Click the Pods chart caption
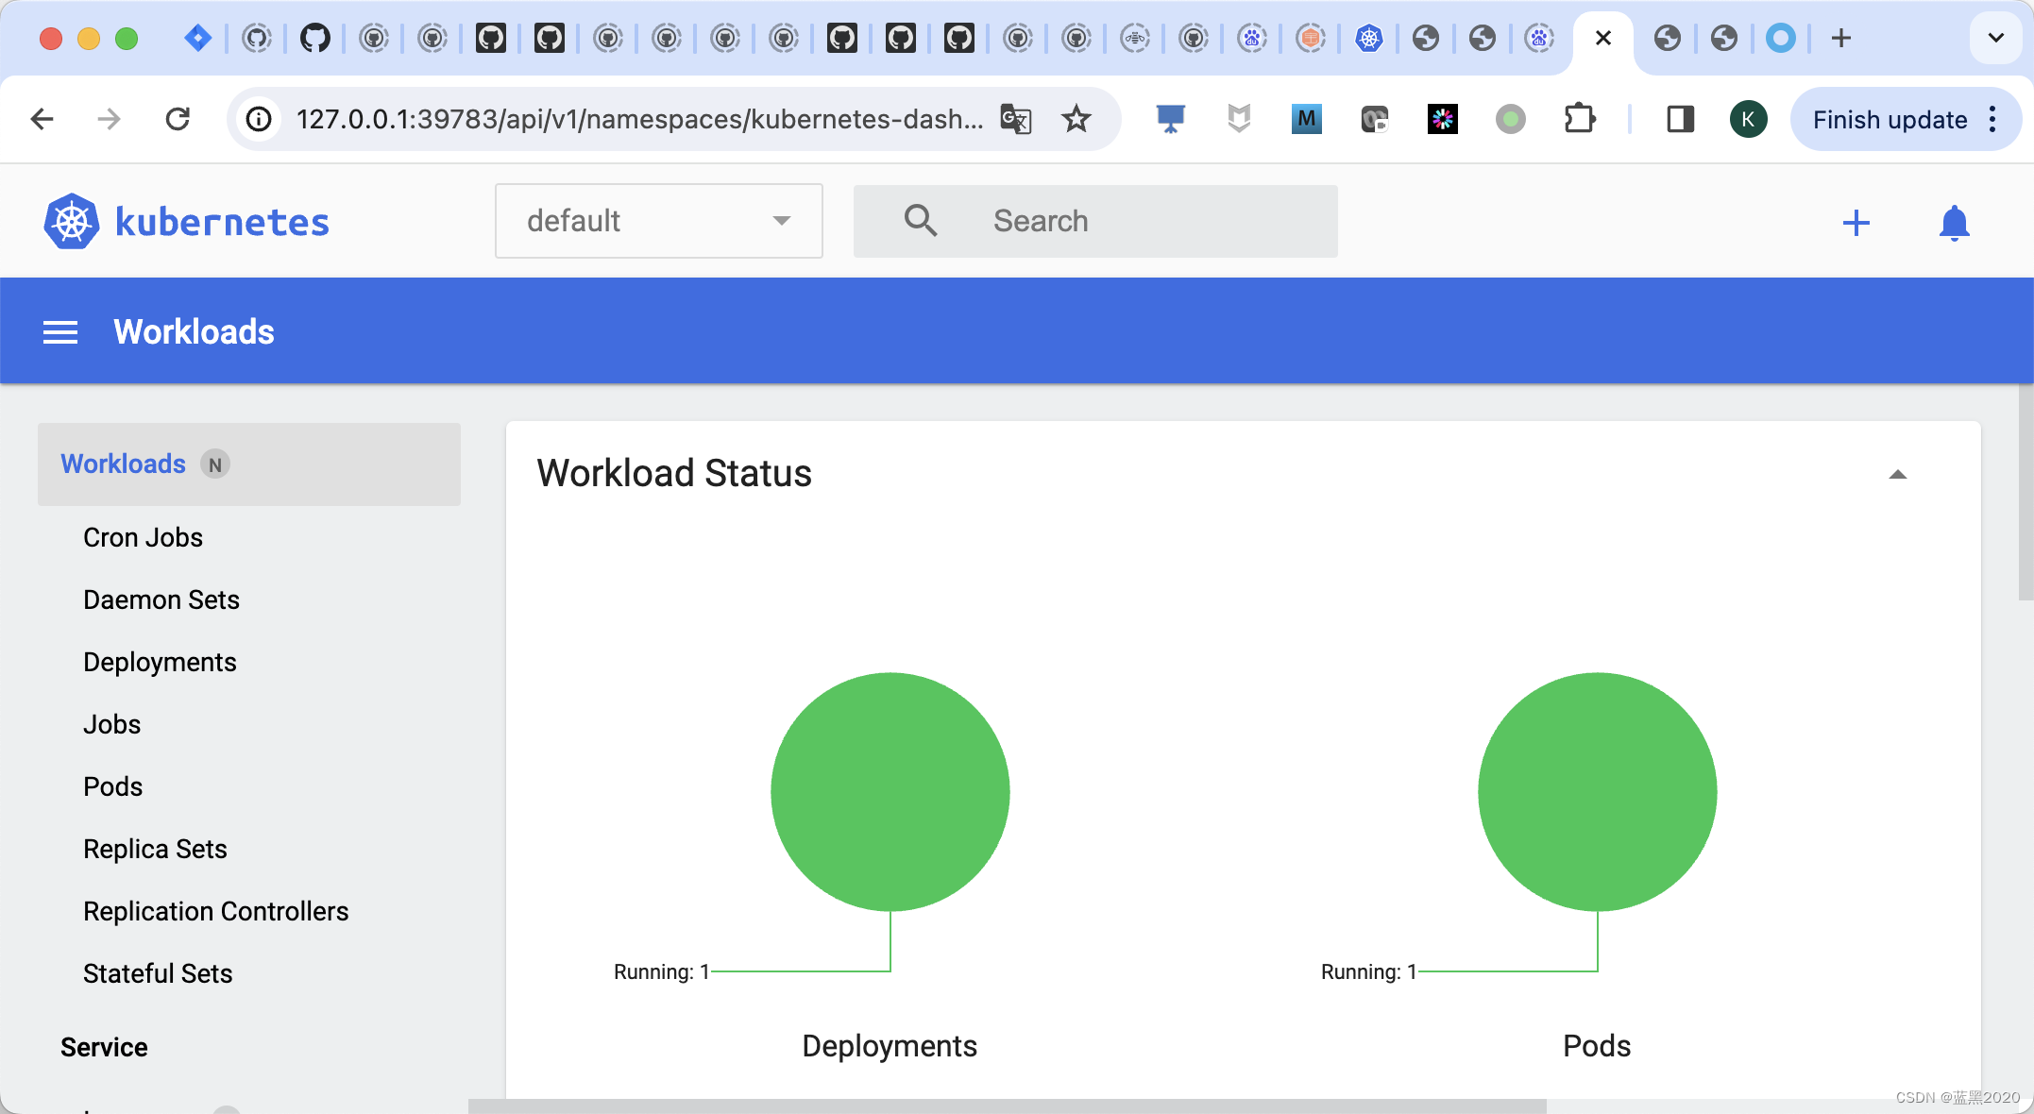This screenshot has width=2034, height=1114. (x=1597, y=1046)
